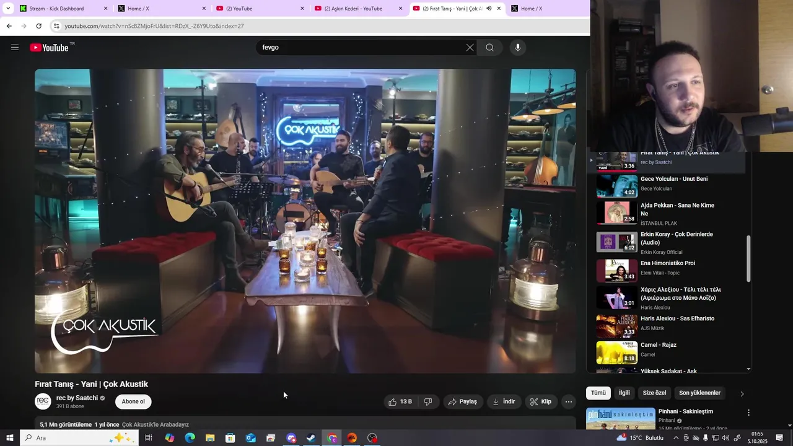Open Outlook from the taskbar
Screen dimensions: 793x446
(250, 438)
